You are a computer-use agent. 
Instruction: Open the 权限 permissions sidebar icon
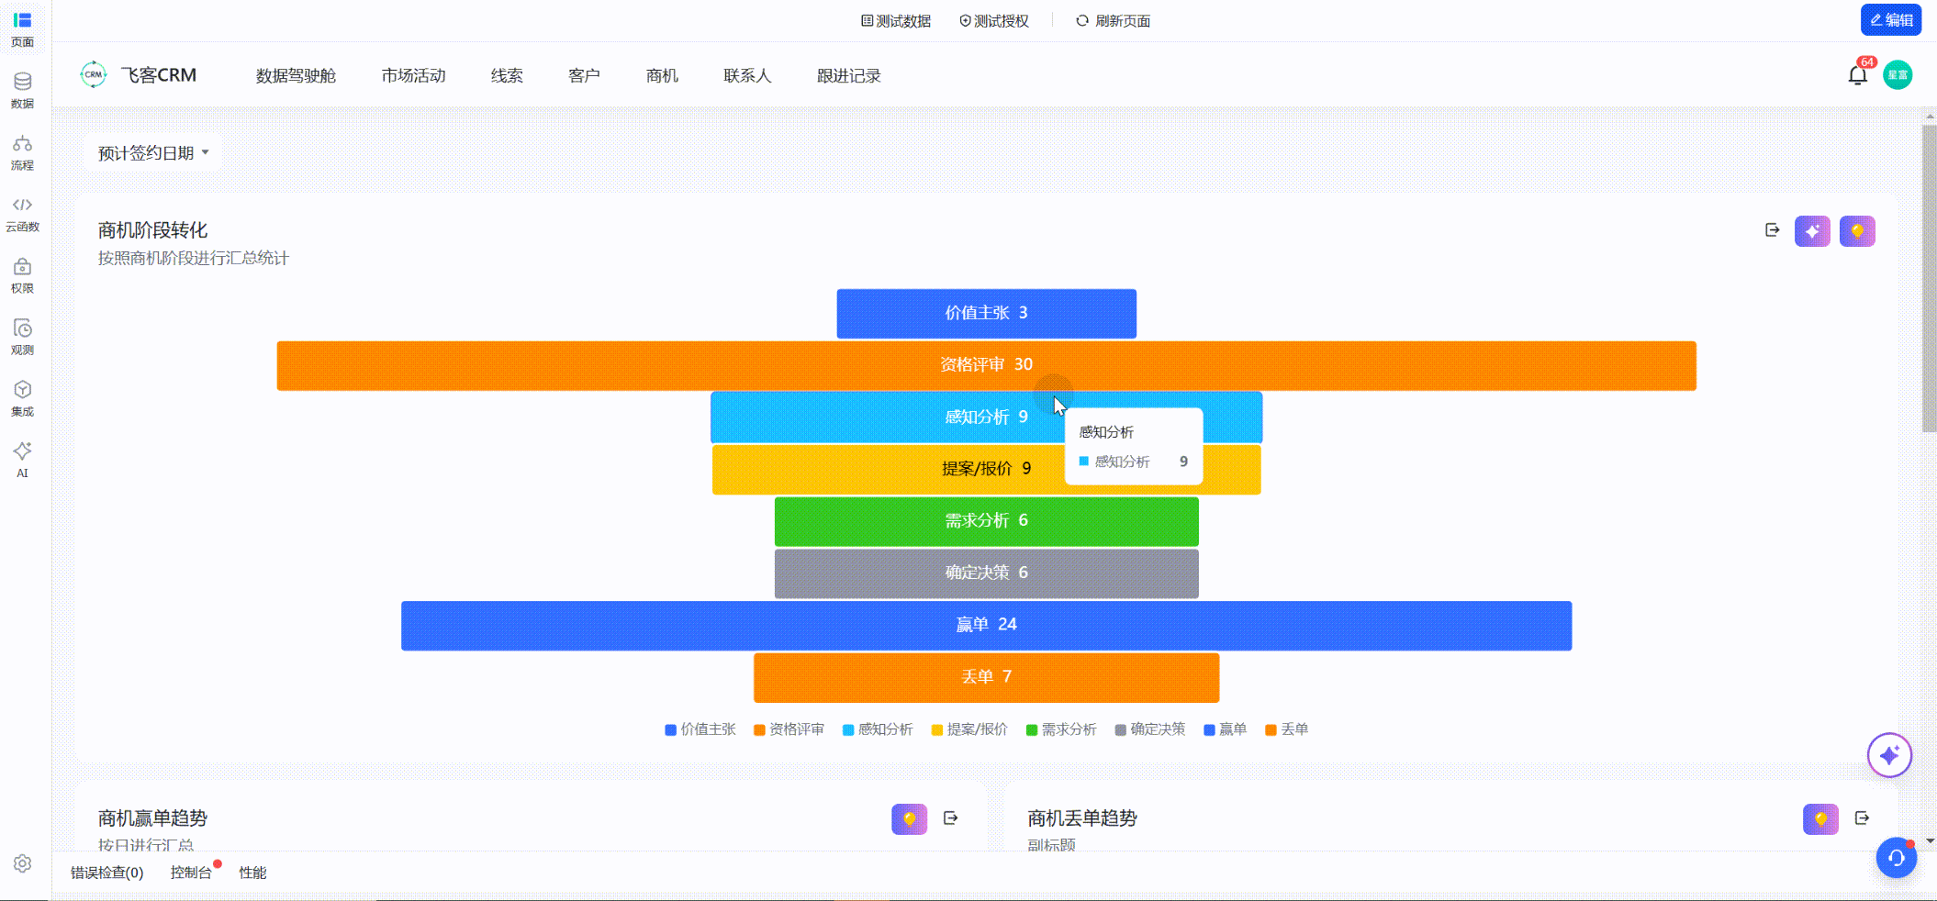23,275
